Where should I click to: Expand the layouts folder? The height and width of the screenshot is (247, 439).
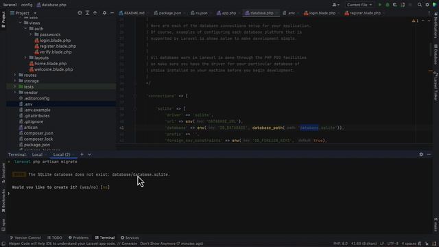25,58
